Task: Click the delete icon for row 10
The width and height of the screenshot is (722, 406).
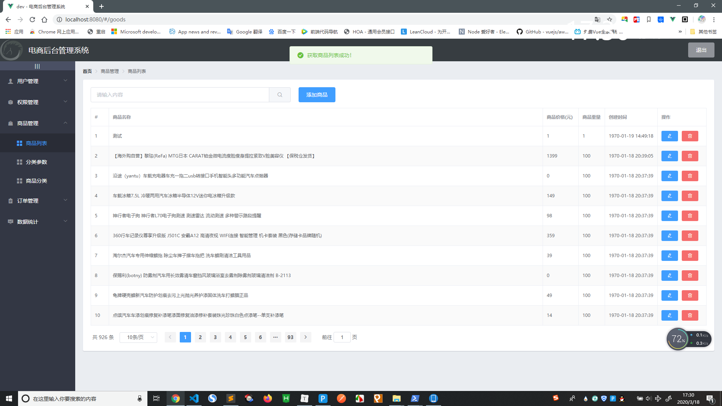Action: [690, 315]
